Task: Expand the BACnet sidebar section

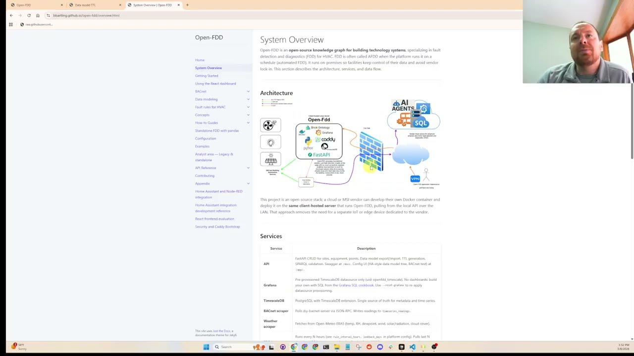Action: click(x=248, y=91)
